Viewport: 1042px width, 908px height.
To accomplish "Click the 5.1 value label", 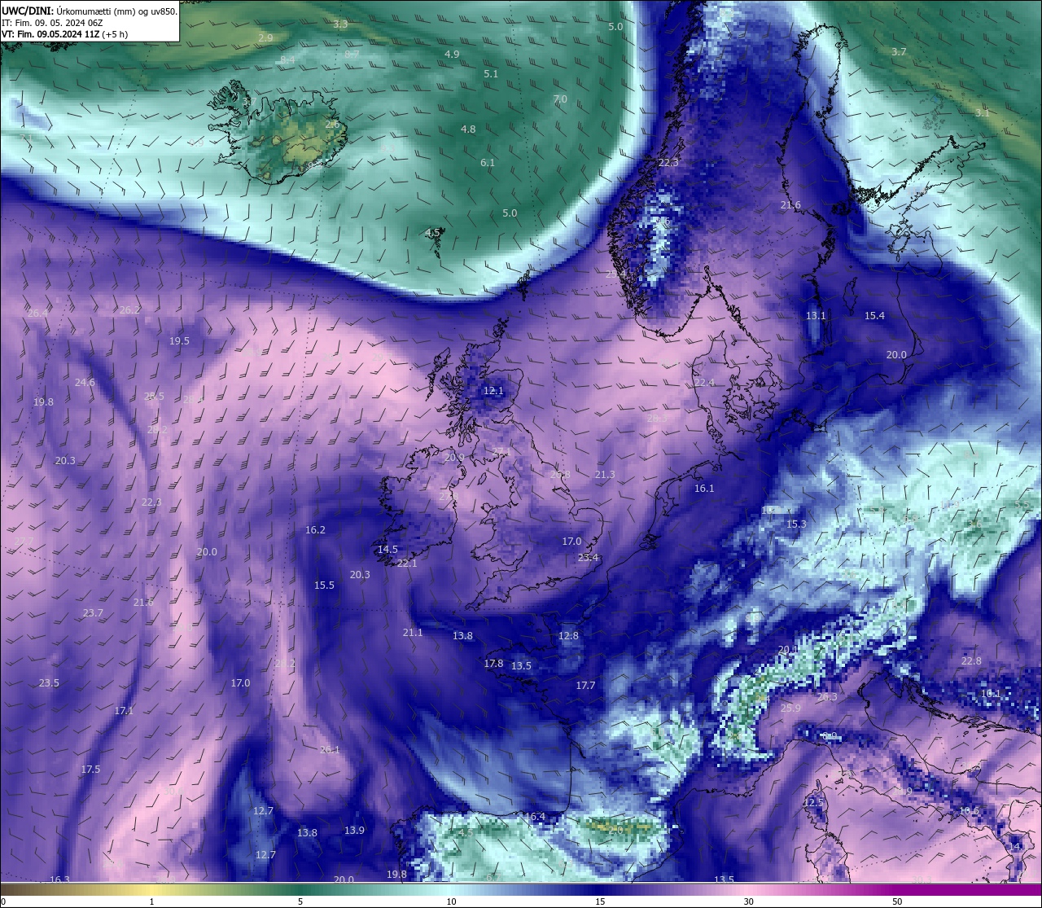I will pyautogui.click(x=491, y=73).
